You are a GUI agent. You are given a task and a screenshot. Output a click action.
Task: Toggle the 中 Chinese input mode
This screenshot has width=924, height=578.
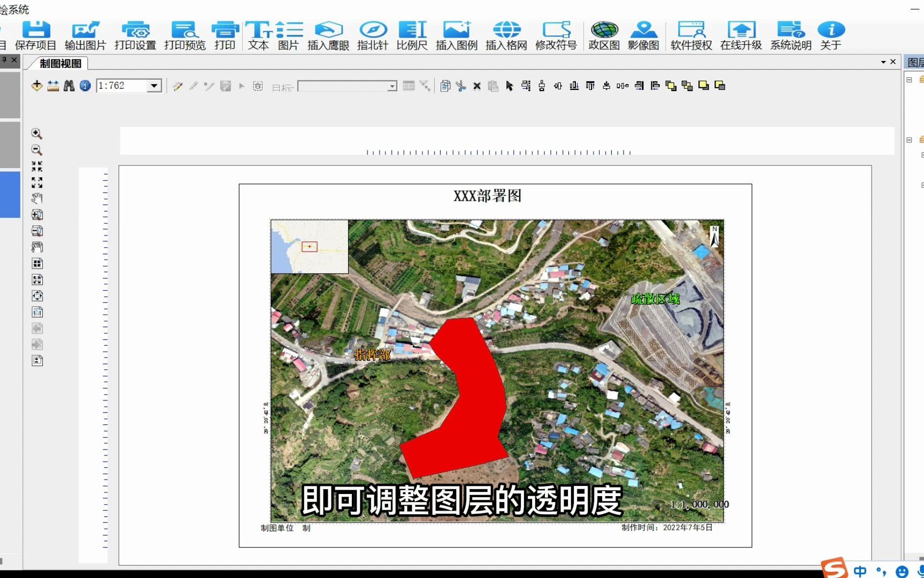tap(860, 571)
